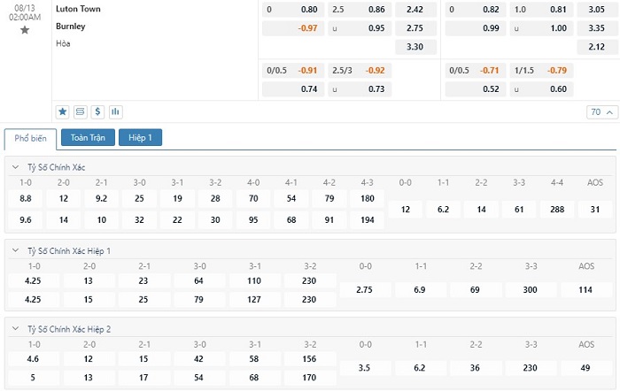This screenshot has height=391, width=620.
Task: Click the dollar sign icon
Action: click(x=97, y=111)
